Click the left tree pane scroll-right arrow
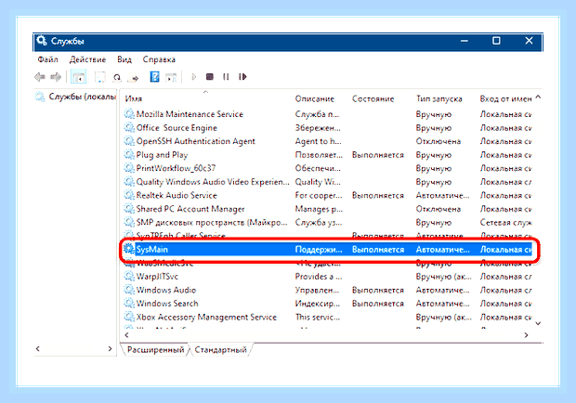This screenshot has height=403, width=576. 110,349
